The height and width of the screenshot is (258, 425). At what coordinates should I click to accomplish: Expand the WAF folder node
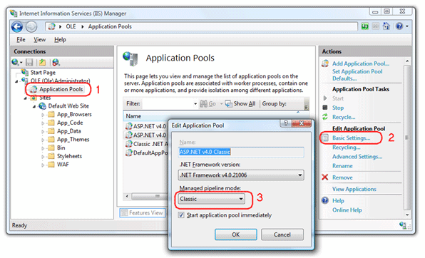tap(43, 165)
